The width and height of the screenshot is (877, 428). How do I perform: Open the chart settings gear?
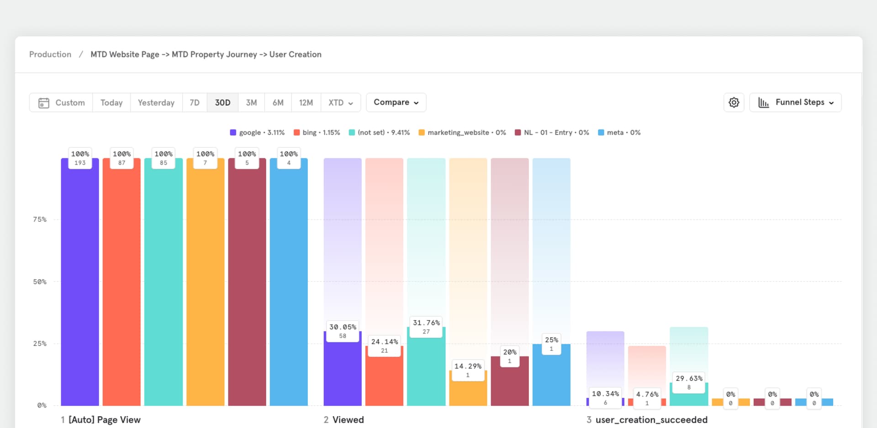click(x=734, y=102)
